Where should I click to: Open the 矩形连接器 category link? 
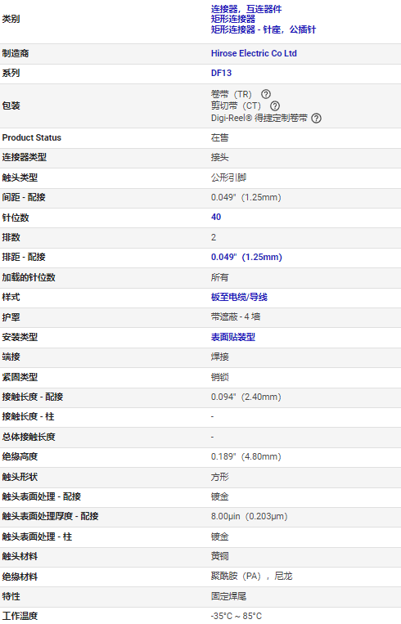(233, 19)
